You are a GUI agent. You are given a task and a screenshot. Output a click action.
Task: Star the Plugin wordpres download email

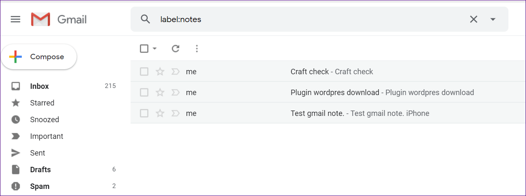pos(160,93)
